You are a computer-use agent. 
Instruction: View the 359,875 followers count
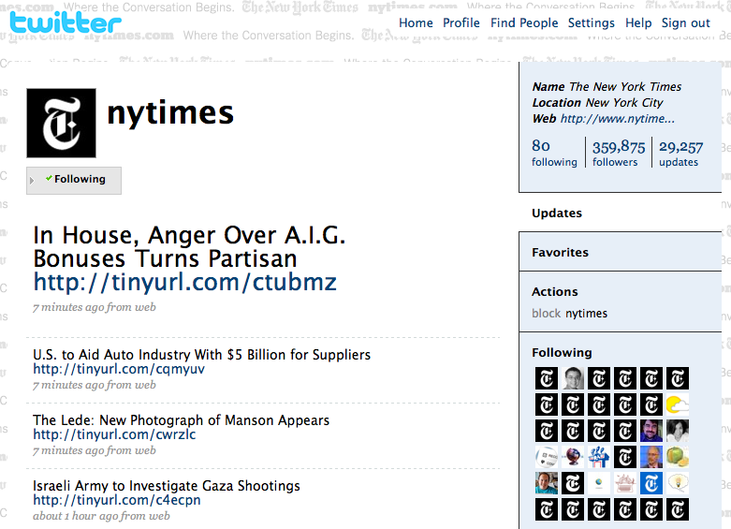[x=619, y=153]
